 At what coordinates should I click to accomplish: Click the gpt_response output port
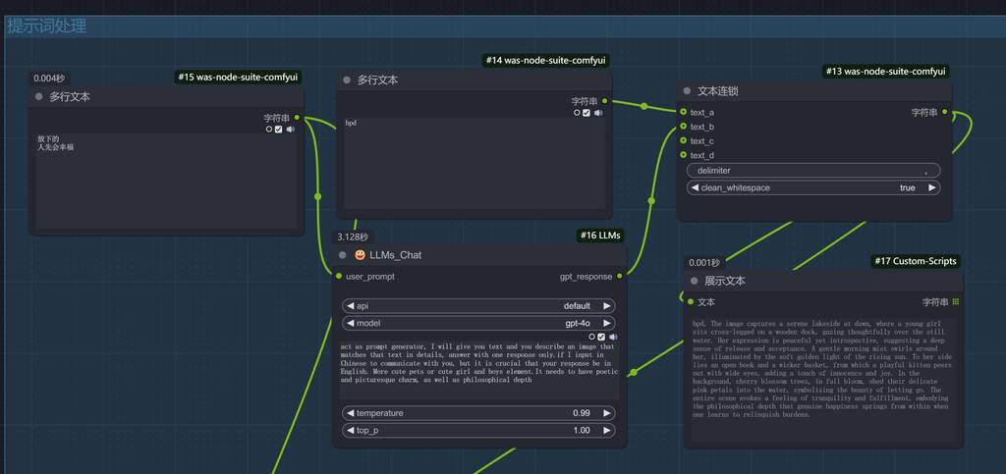tap(619, 277)
